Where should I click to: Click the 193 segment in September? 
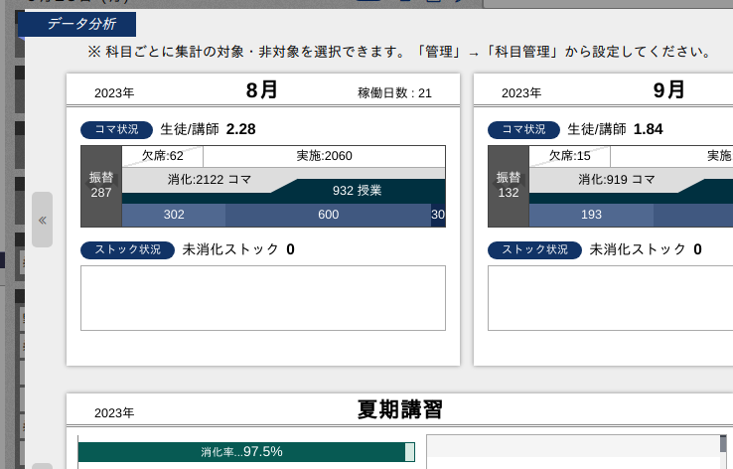point(591,215)
